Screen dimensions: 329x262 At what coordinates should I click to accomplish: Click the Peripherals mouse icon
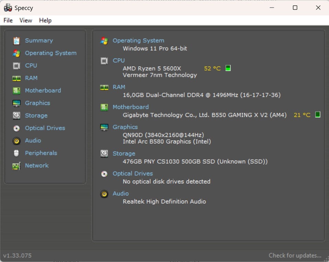(x=16, y=153)
